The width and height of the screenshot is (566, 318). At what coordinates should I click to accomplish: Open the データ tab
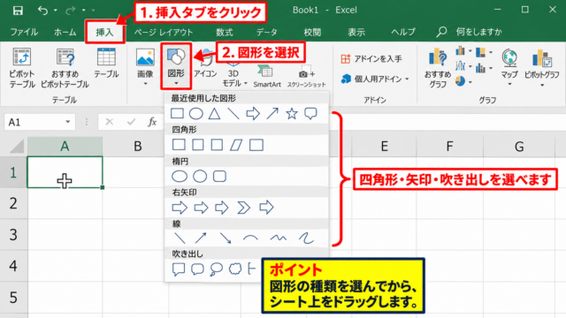[x=267, y=32]
